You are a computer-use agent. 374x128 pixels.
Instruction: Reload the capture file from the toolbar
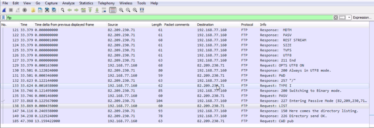pos(54,10)
